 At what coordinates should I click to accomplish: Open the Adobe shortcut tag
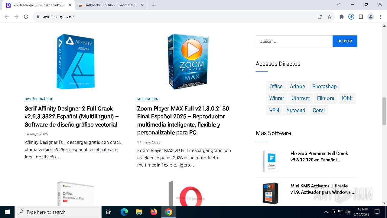[x=297, y=86]
